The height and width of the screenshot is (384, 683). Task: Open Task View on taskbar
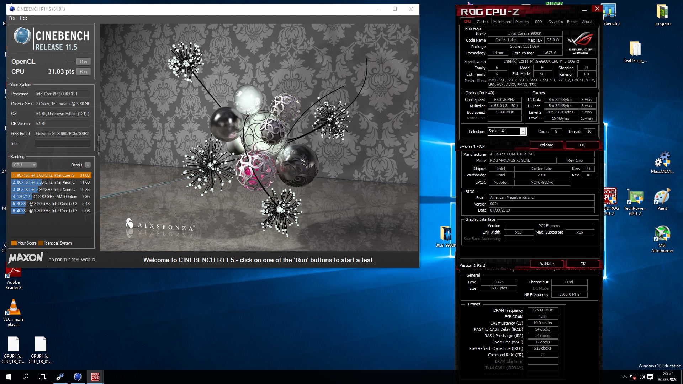[x=43, y=377]
